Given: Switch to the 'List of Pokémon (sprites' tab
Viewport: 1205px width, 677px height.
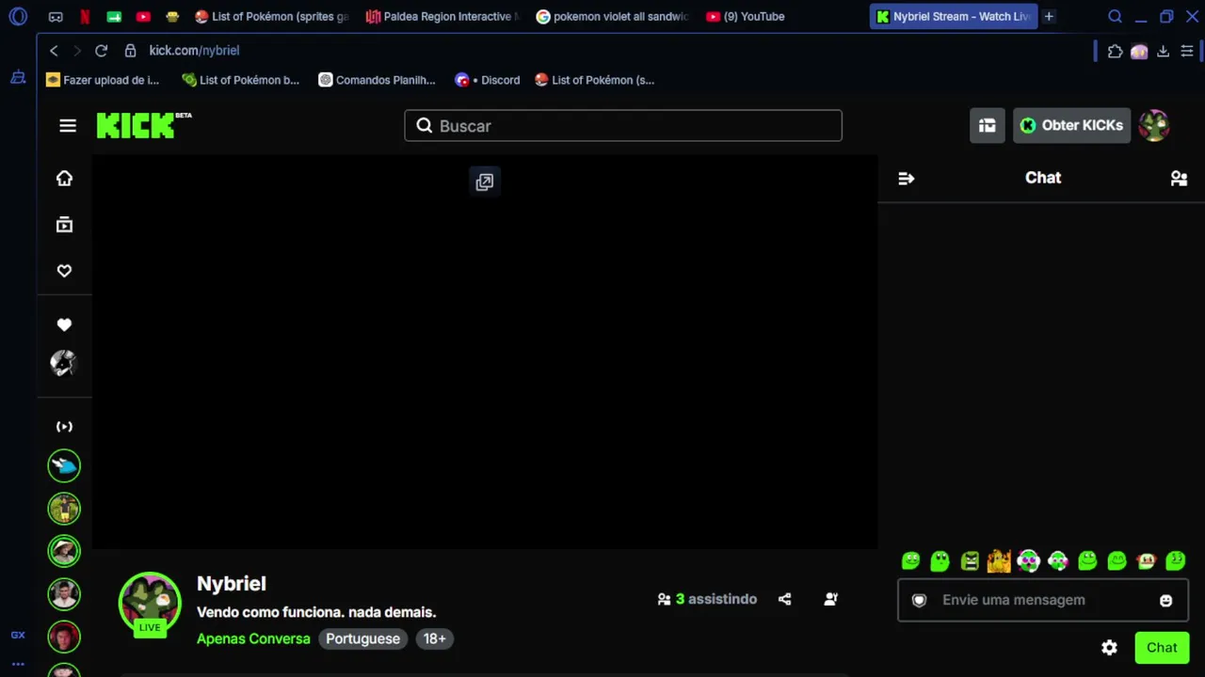Looking at the screenshot, I should pos(272,16).
